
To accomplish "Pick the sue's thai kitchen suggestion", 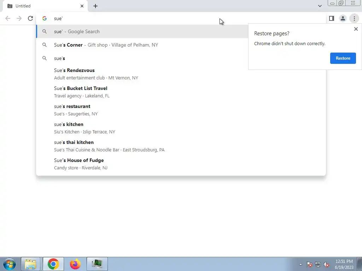I will (x=181, y=146).
